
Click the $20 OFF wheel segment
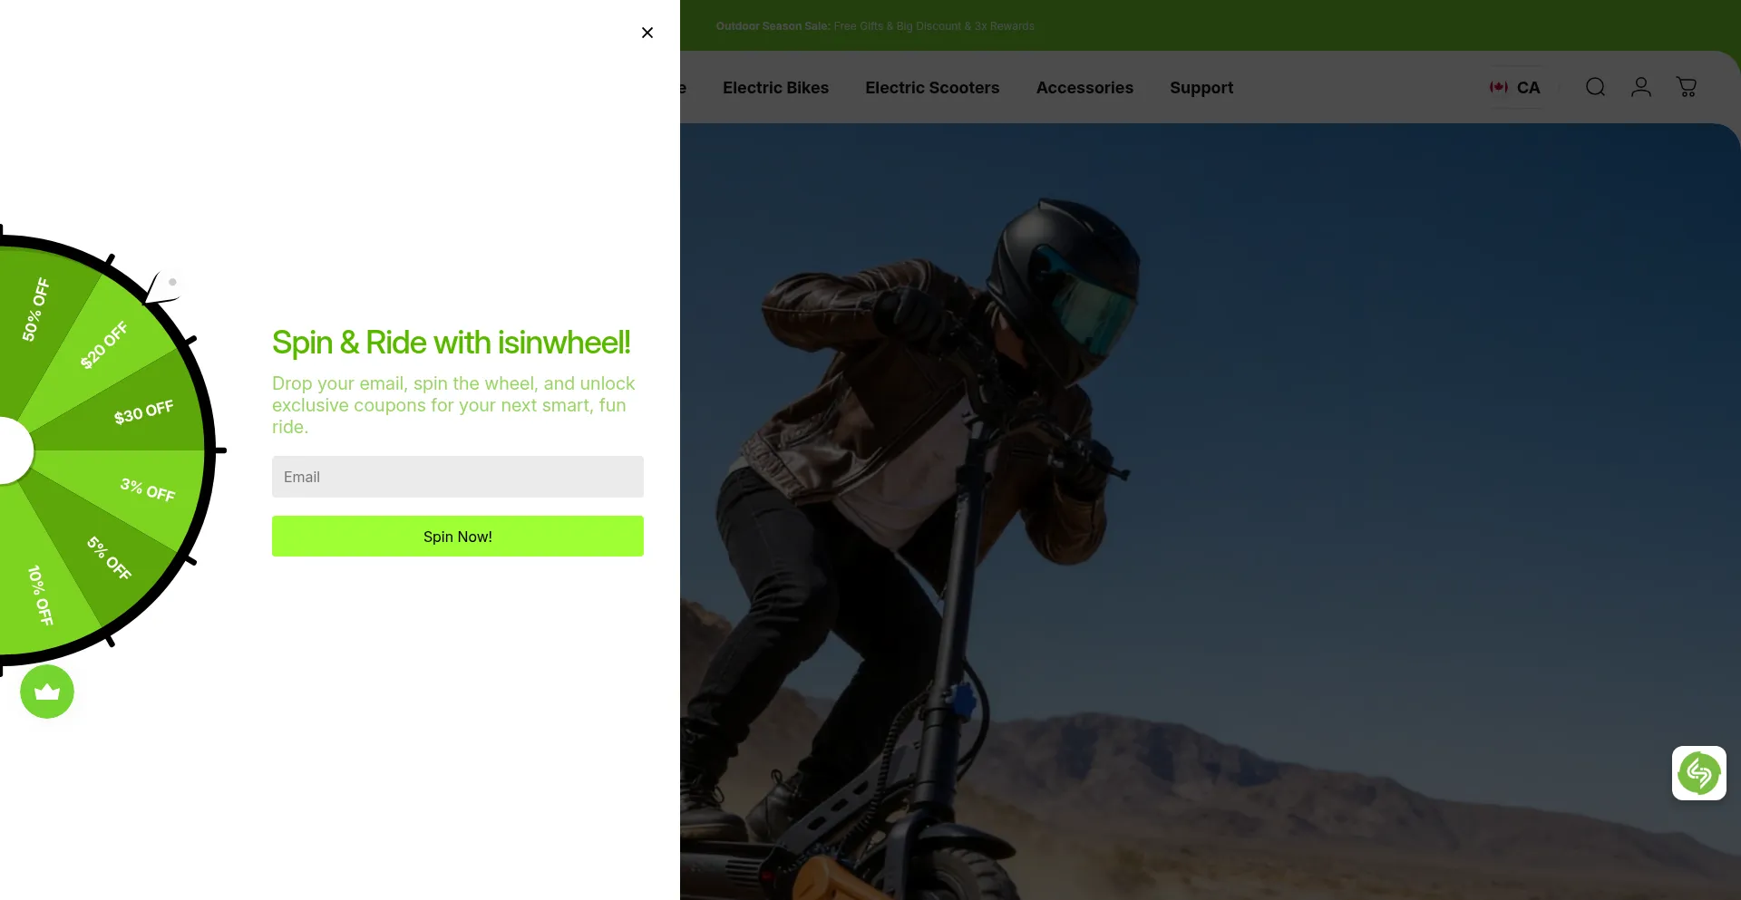[x=104, y=345]
